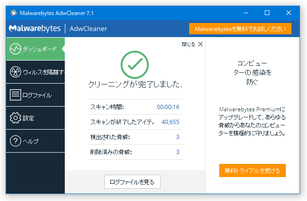Screen dimensions: 307x201
Task: Switch to the ログファイル tab
Action: point(35,95)
